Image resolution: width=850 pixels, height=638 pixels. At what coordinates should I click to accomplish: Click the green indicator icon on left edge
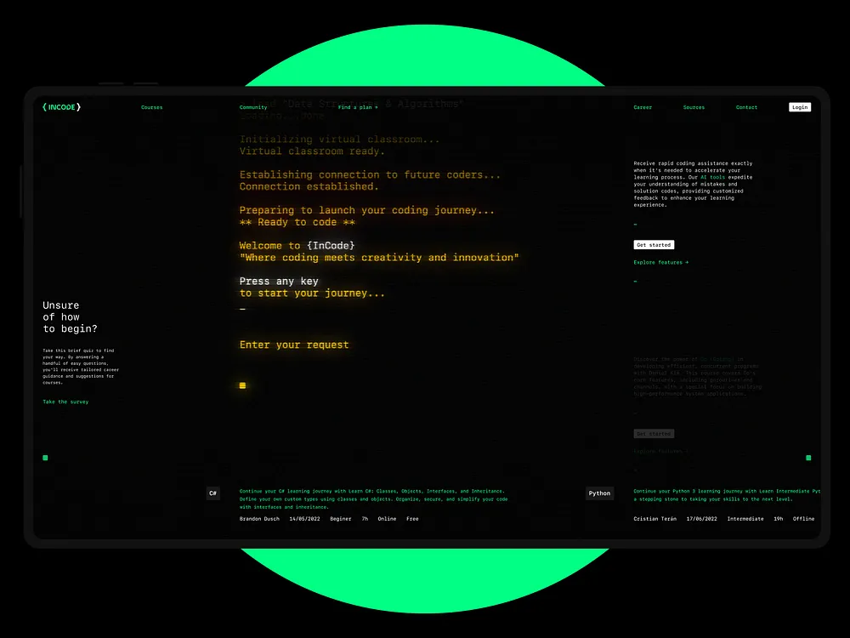pyautogui.click(x=44, y=458)
